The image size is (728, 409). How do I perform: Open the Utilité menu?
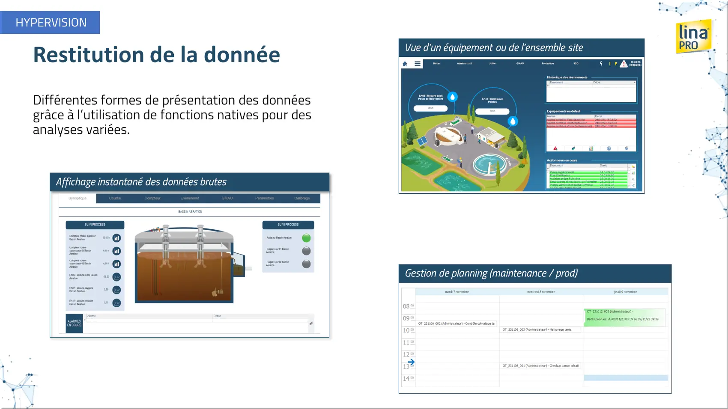click(x=492, y=63)
